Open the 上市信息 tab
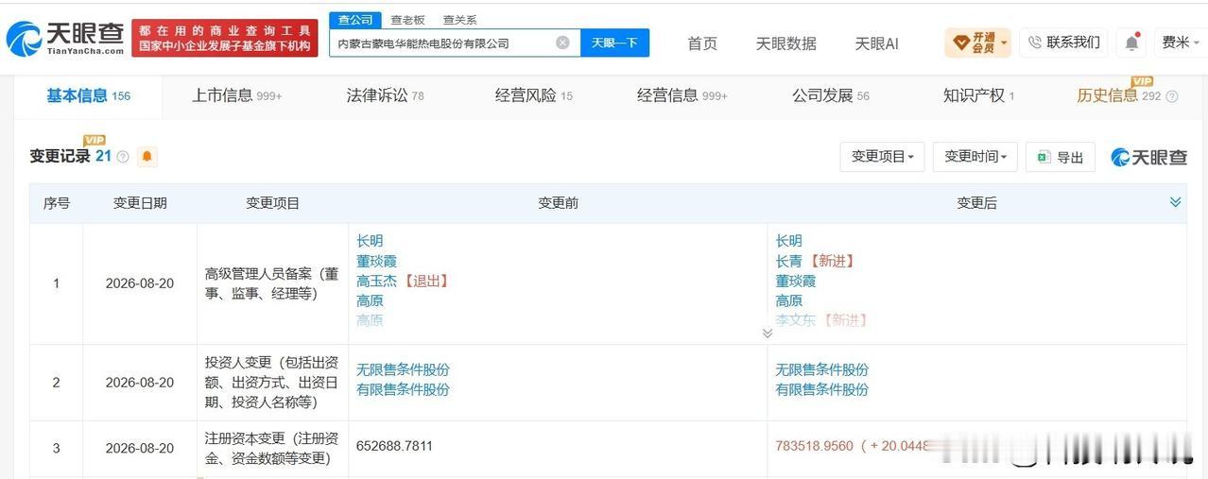This screenshot has width=1208, height=479. [x=237, y=95]
